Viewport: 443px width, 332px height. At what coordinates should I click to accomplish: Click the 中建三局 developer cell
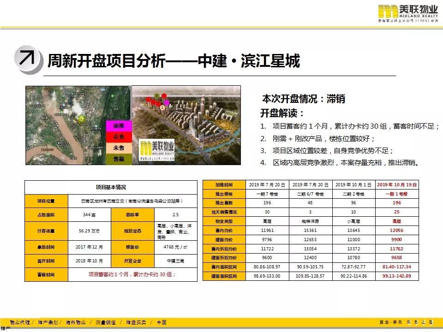tap(176, 261)
